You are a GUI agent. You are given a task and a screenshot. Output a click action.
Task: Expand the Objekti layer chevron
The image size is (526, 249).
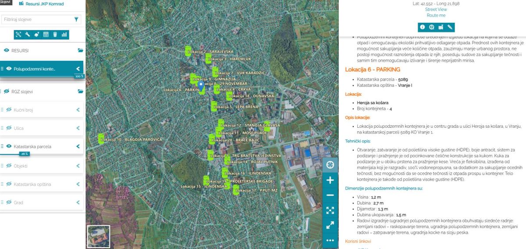[78, 166]
